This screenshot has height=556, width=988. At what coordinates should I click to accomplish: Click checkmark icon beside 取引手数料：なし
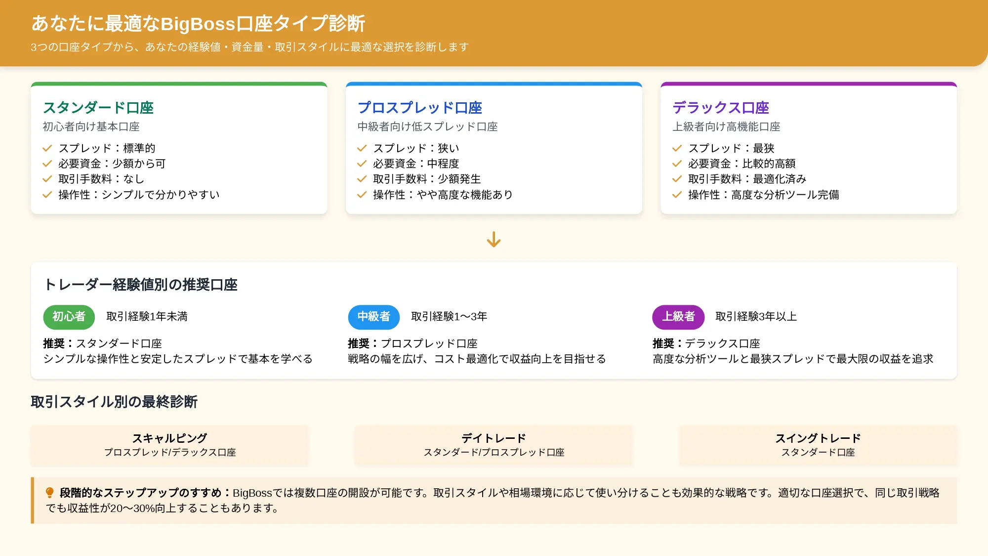pos(47,179)
